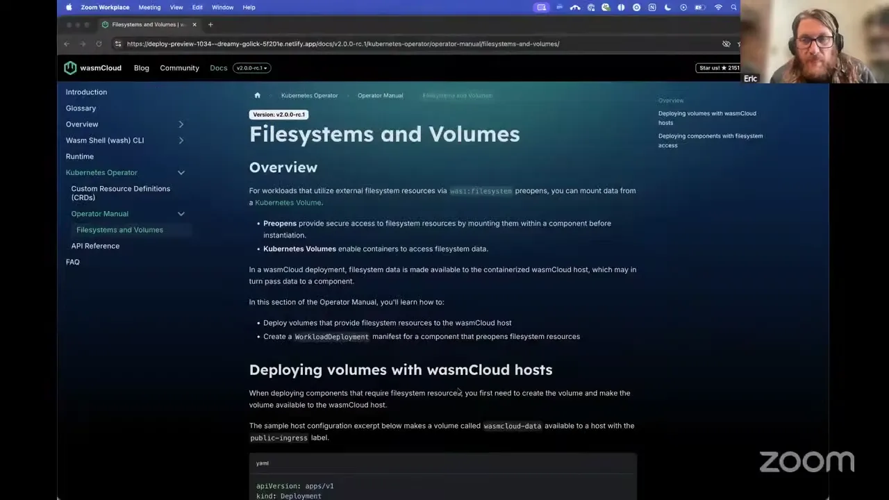889x500 pixels.
Task: Open Kubernetes Operator sidebar item
Action: coord(101,172)
